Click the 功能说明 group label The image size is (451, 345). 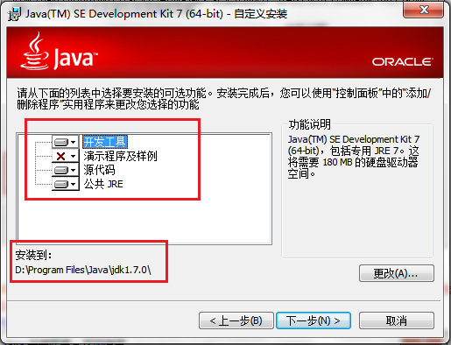click(310, 124)
